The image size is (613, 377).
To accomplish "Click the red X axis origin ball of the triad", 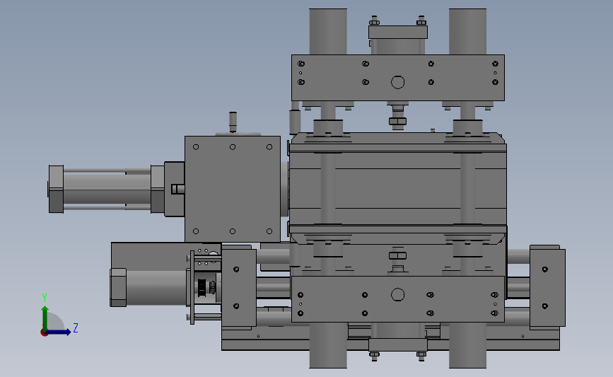I will click(44, 333).
